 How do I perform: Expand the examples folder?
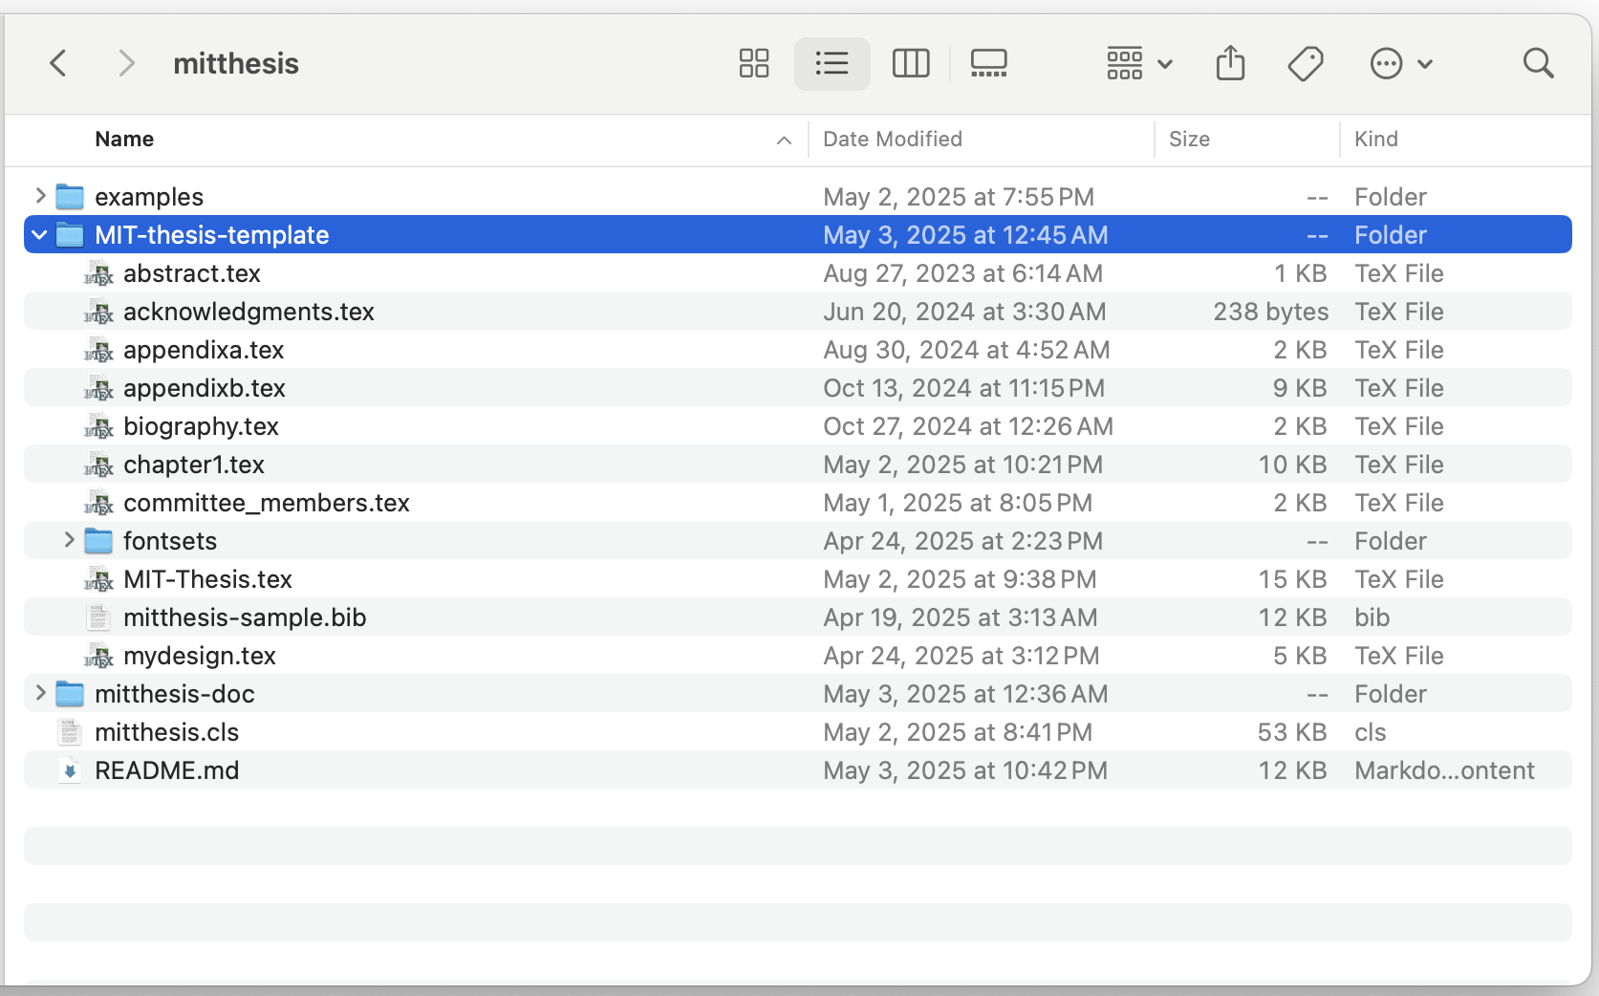tap(40, 196)
